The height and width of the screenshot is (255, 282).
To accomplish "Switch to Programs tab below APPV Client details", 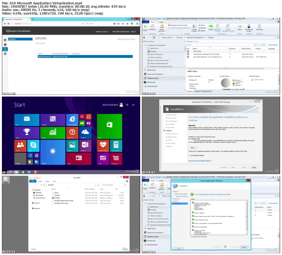I will [x=197, y=91].
